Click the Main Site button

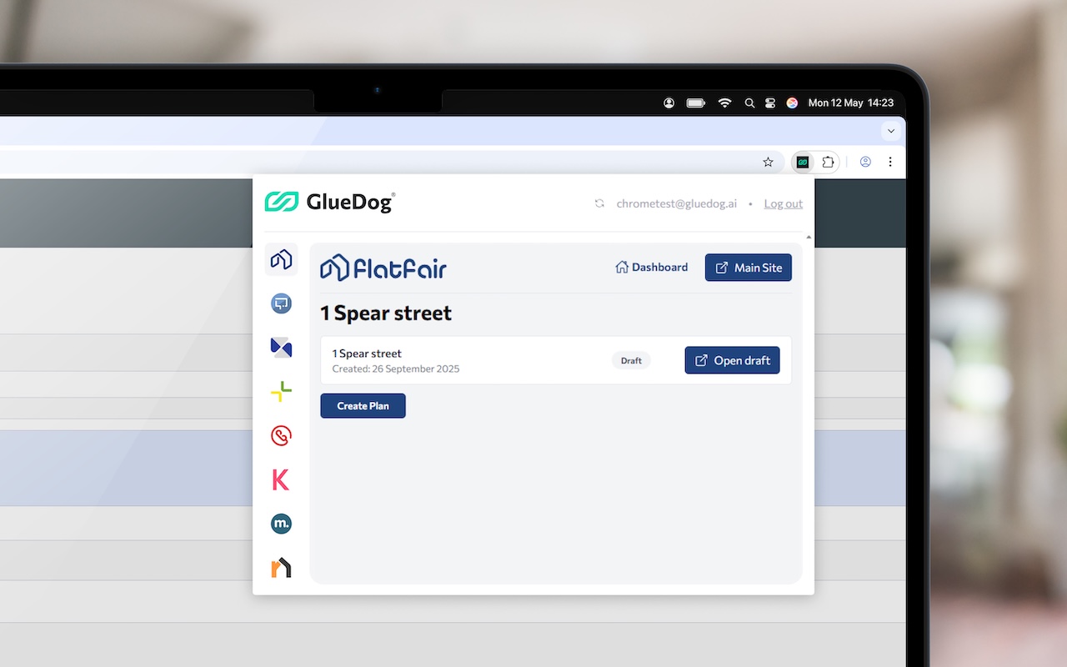click(x=748, y=268)
